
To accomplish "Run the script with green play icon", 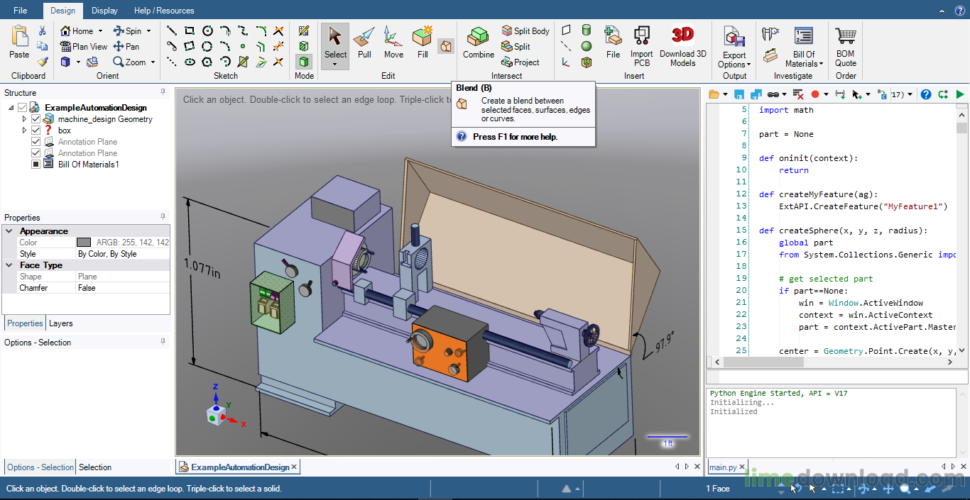I will coord(960,94).
